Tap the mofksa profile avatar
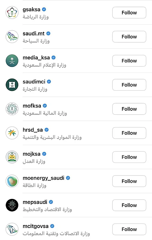 click(12, 109)
